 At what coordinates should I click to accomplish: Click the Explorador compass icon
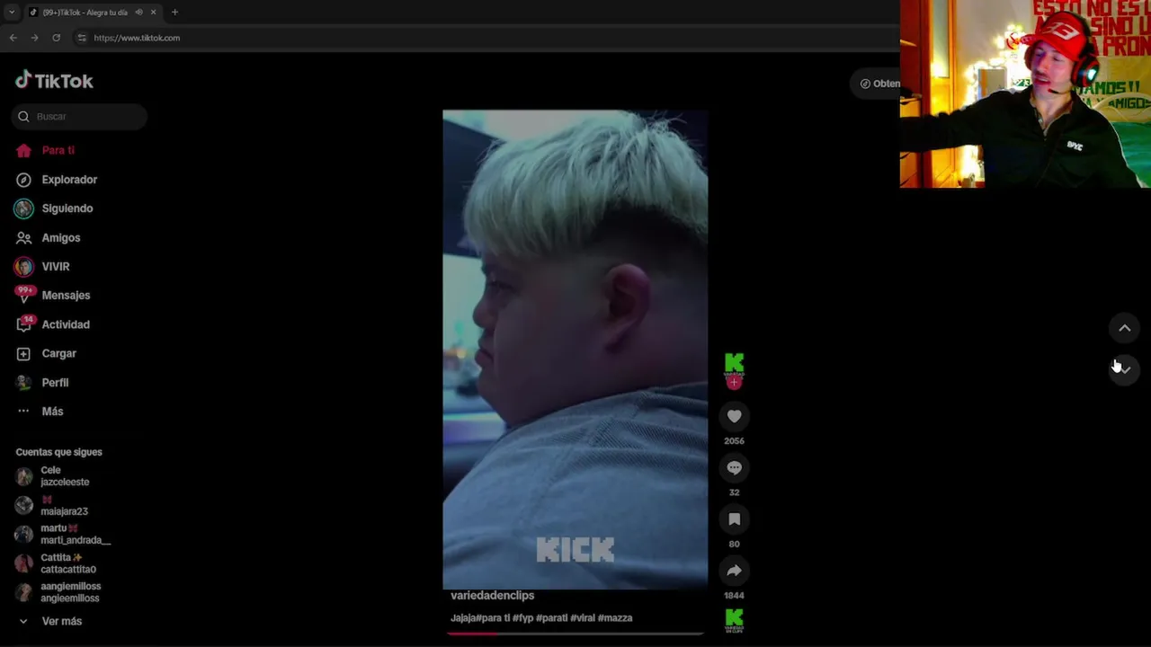23,180
